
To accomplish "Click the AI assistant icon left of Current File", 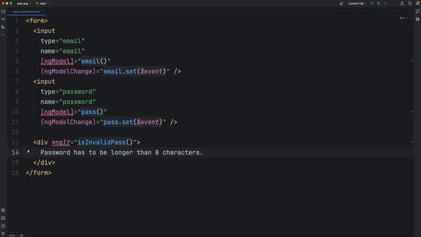I will click(341, 3).
